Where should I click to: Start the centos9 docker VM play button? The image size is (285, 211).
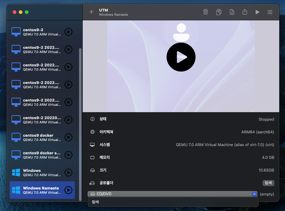click(68, 137)
